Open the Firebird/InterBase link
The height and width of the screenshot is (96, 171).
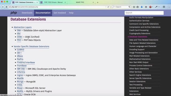coord(26,62)
